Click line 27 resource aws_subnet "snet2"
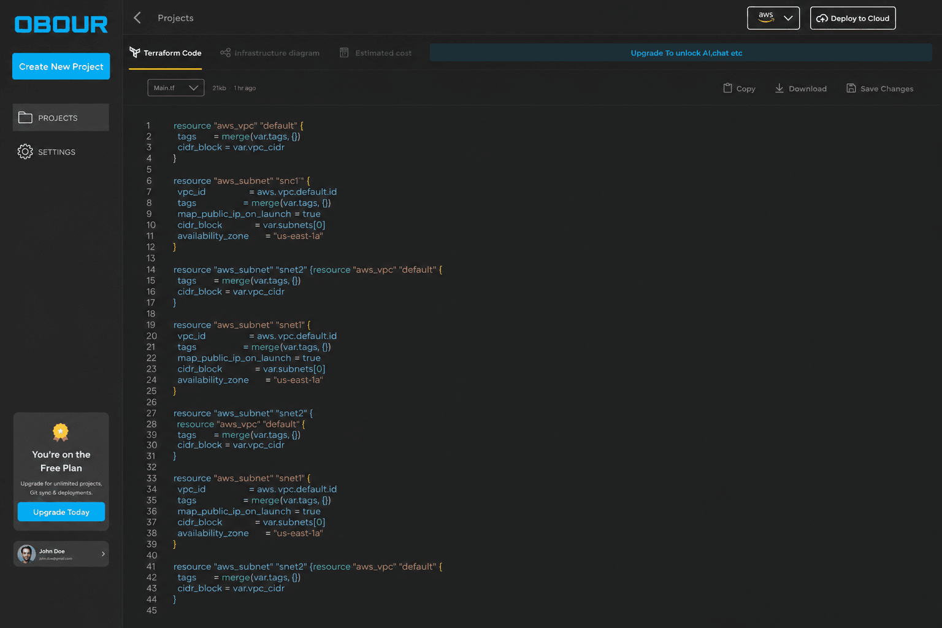The height and width of the screenshot is (628, 942). tap(243, 413)
